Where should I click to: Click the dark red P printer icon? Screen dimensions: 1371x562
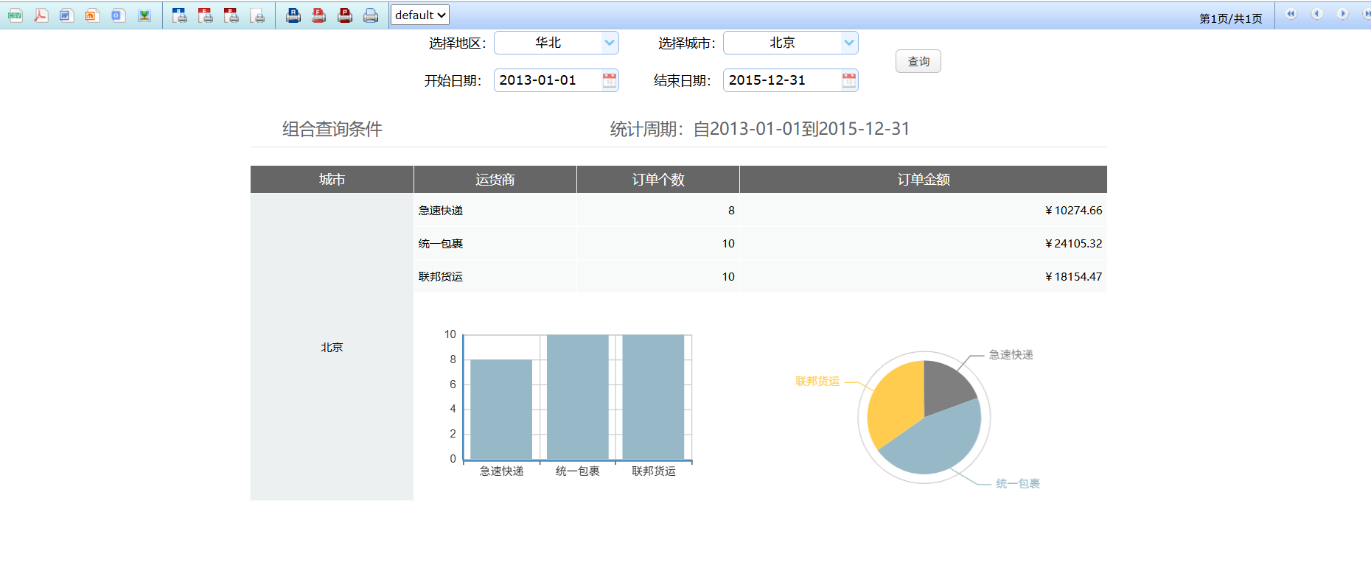click(344, 15)
